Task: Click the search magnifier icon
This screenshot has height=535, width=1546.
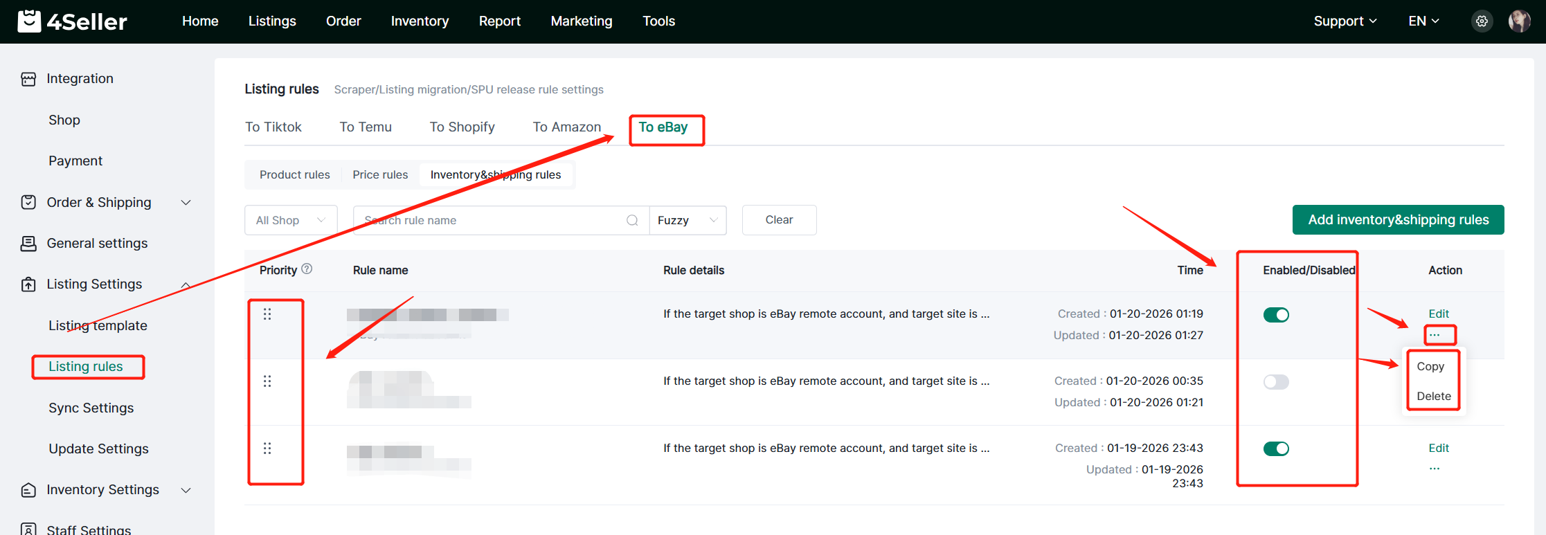Action: tap(632, 220)
